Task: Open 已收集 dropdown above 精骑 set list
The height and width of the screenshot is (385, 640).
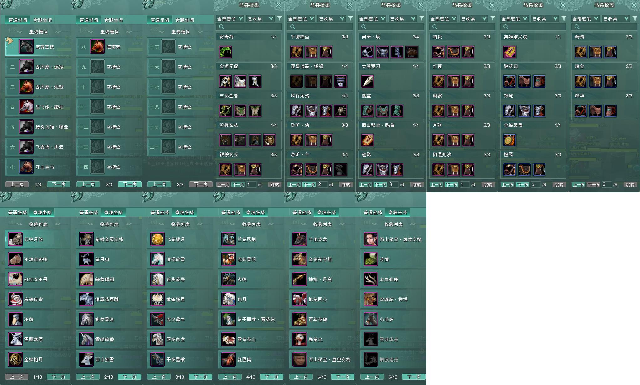Action: click(x=616, y=19)
